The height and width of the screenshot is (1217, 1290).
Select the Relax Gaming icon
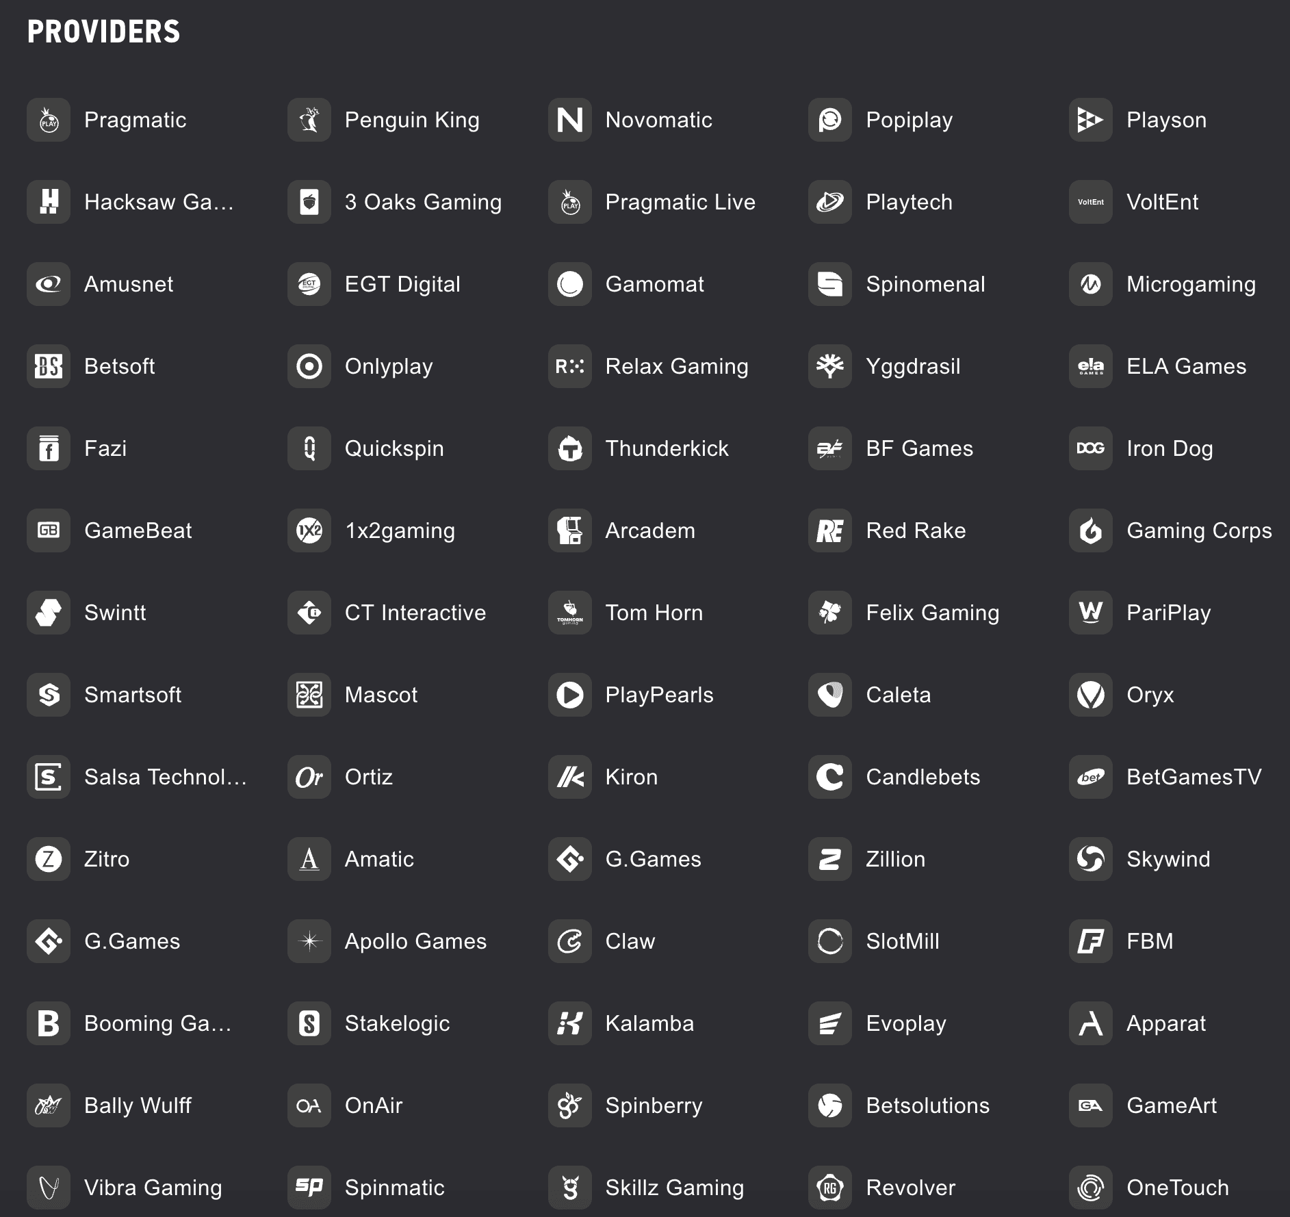click(569, 366)
